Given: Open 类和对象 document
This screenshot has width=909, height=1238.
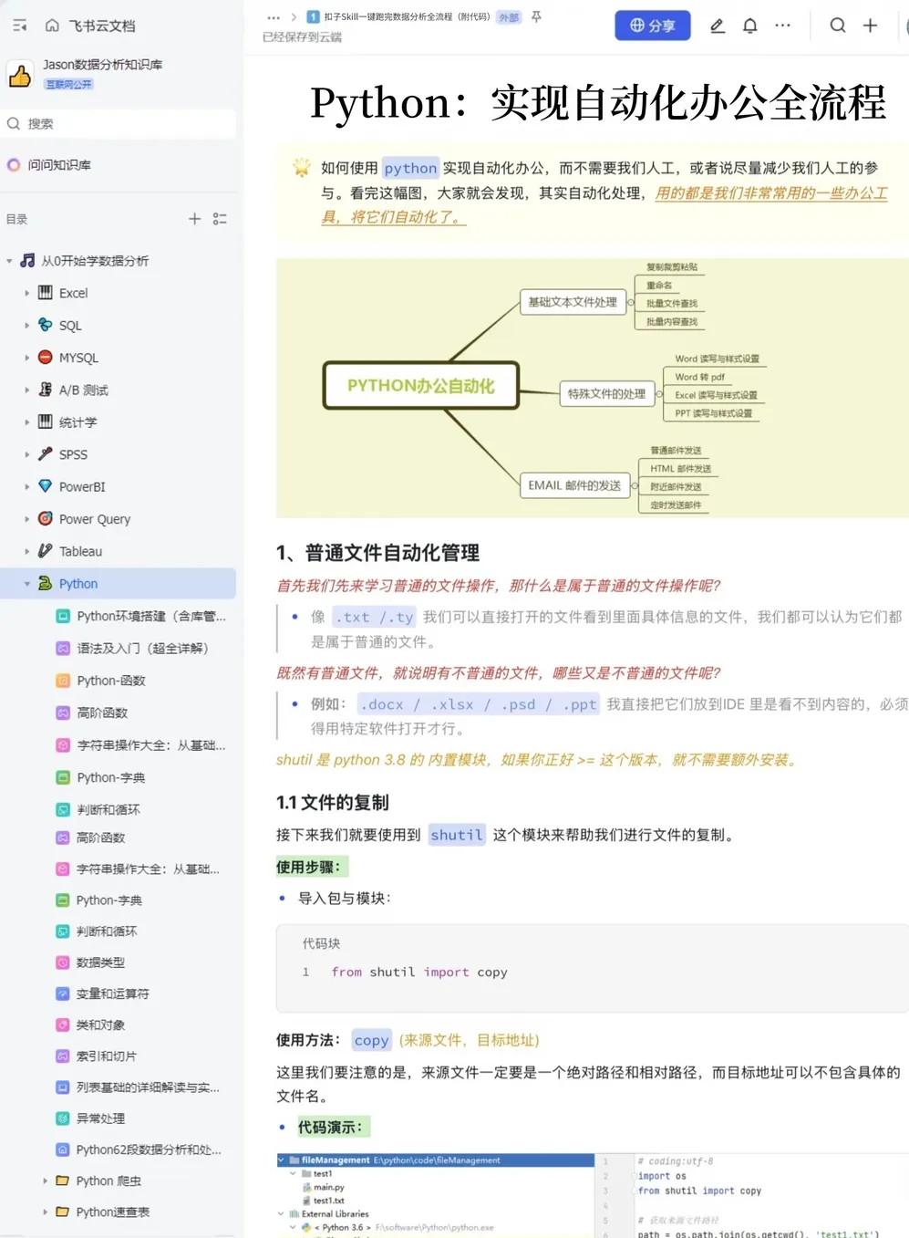Looking at the screenshot, I should [x=100, y=1025].
